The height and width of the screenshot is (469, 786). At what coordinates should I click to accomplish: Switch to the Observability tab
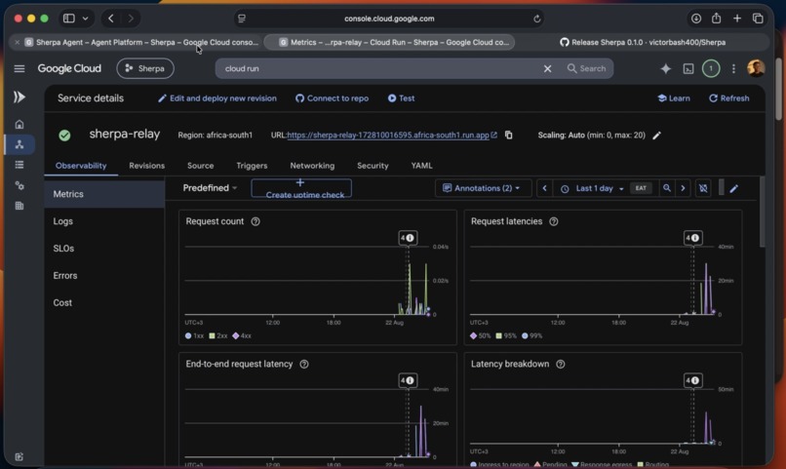(81, 166)
